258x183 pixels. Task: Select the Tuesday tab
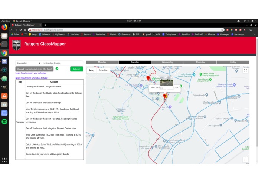point(135,62)
